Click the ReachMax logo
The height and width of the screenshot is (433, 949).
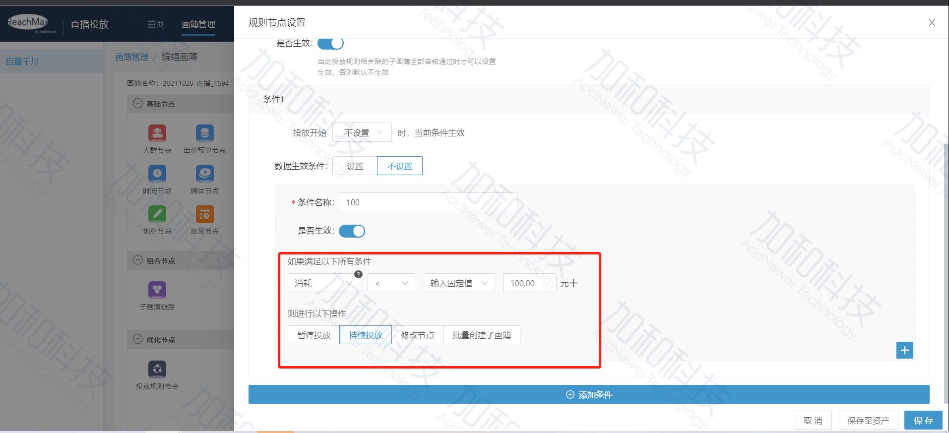pyautogui.click(x=31, y=23)
